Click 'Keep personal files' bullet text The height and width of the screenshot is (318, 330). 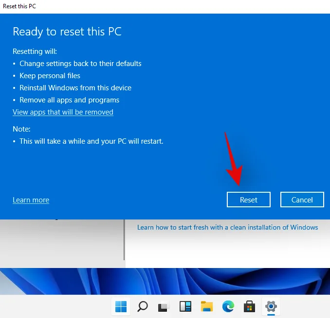(50, 76)
